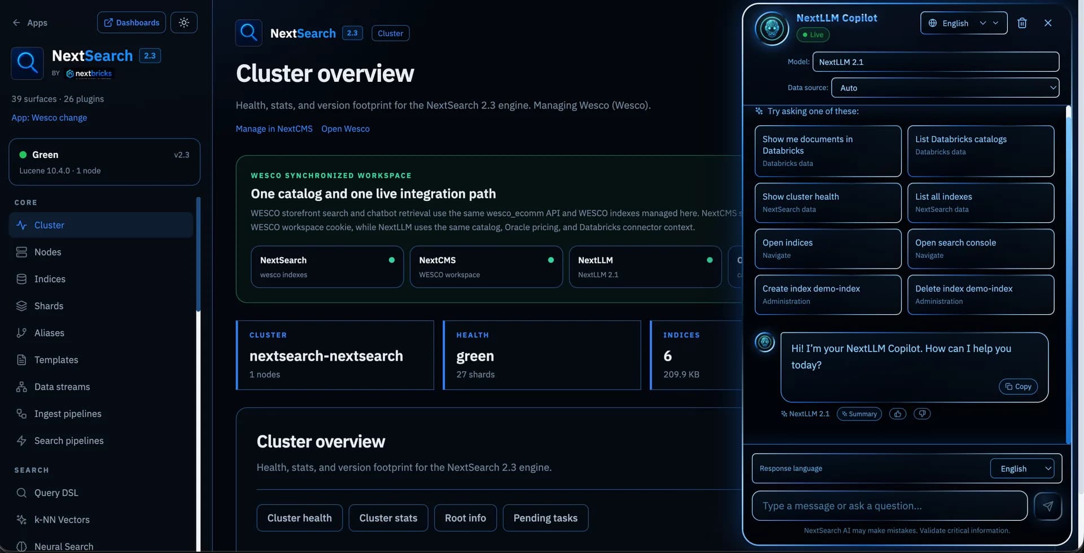Pick 'List all indexes' suggestion
Screen dimensions: 1084x553
point(981,203)
